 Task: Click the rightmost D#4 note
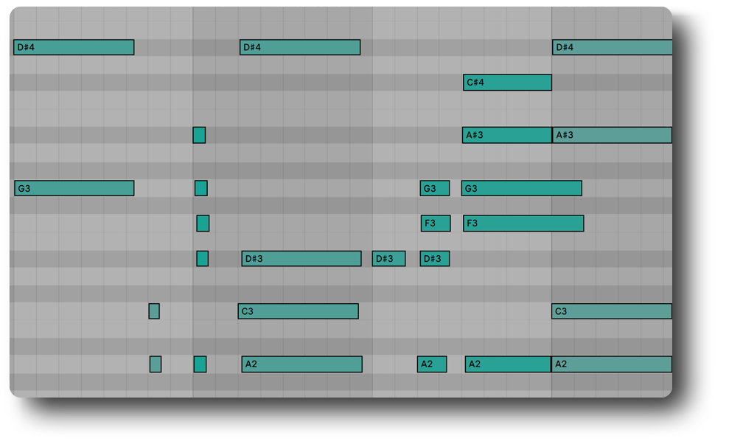pyautogui.click(x=612, y=47)
